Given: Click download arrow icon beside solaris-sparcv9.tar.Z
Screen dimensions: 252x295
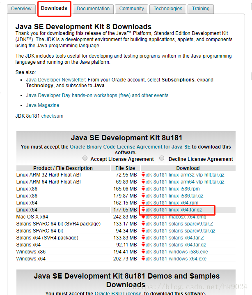Looking at the screenshot, I should pos(144,224).
